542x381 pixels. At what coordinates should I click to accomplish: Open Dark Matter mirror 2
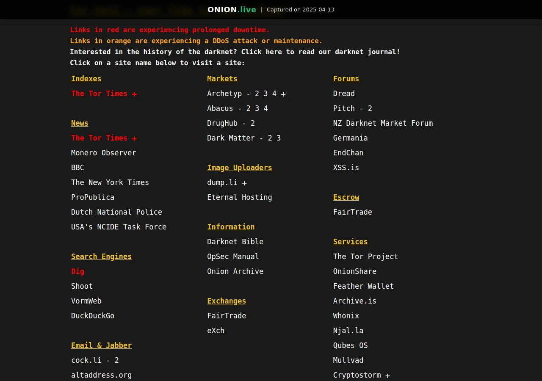pyautogui.click(x=270, y=138)
